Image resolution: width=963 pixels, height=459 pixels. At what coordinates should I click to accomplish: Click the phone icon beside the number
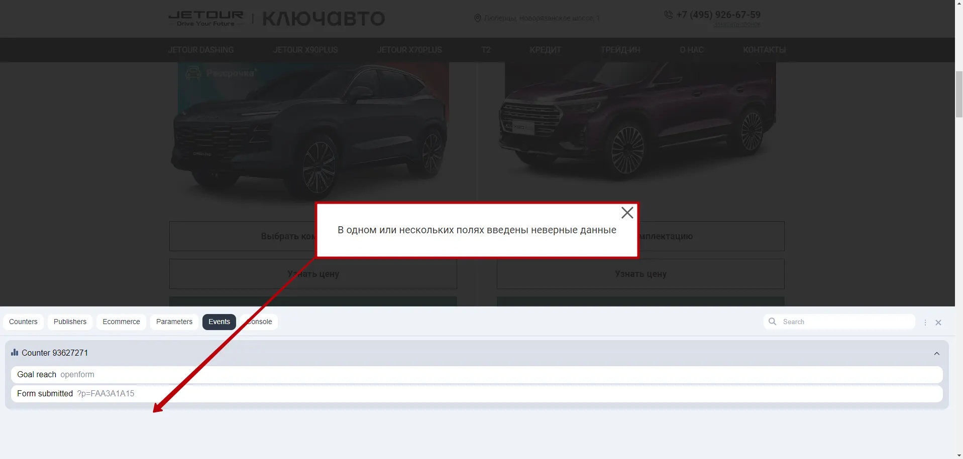pos(668,15)
